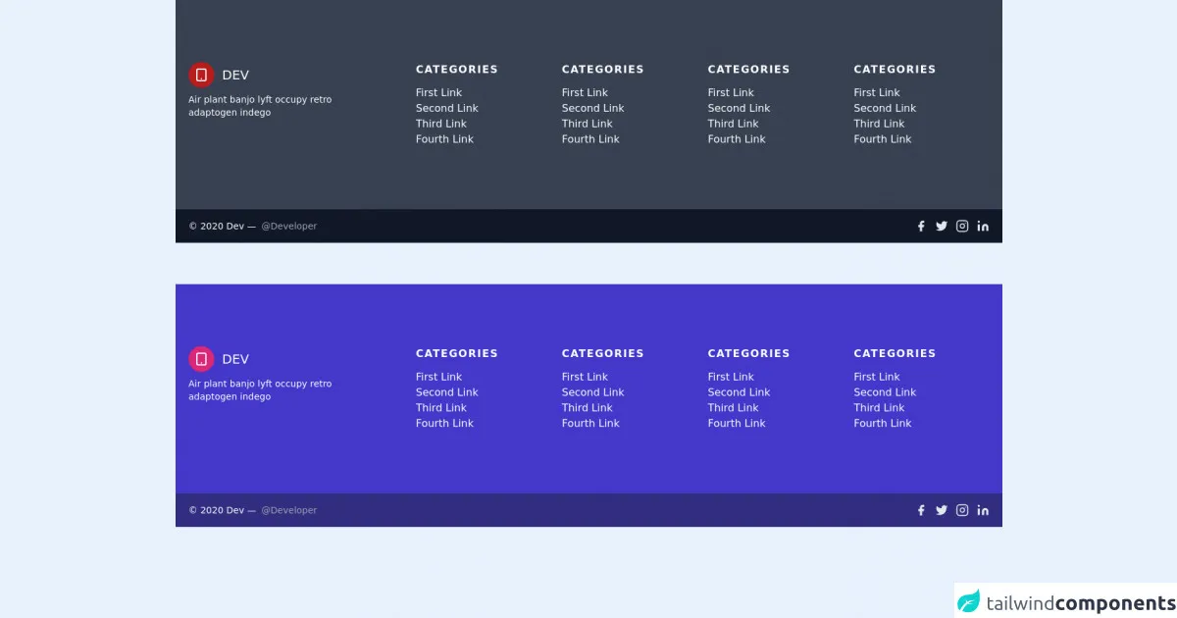Click the Twitter icon in purple footer
This screenshot has width=1177, height=618.
pos(942,510)
